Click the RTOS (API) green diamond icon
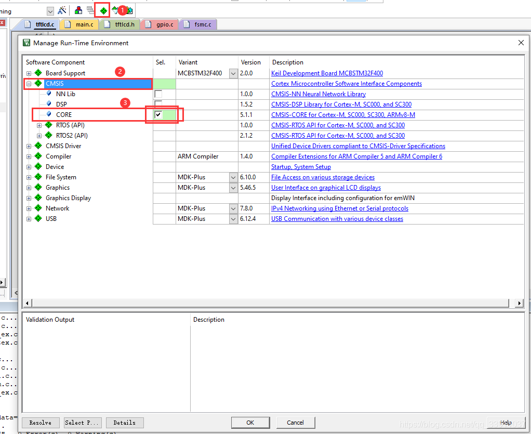Screen dimensions: 531x434 (49, 125)
